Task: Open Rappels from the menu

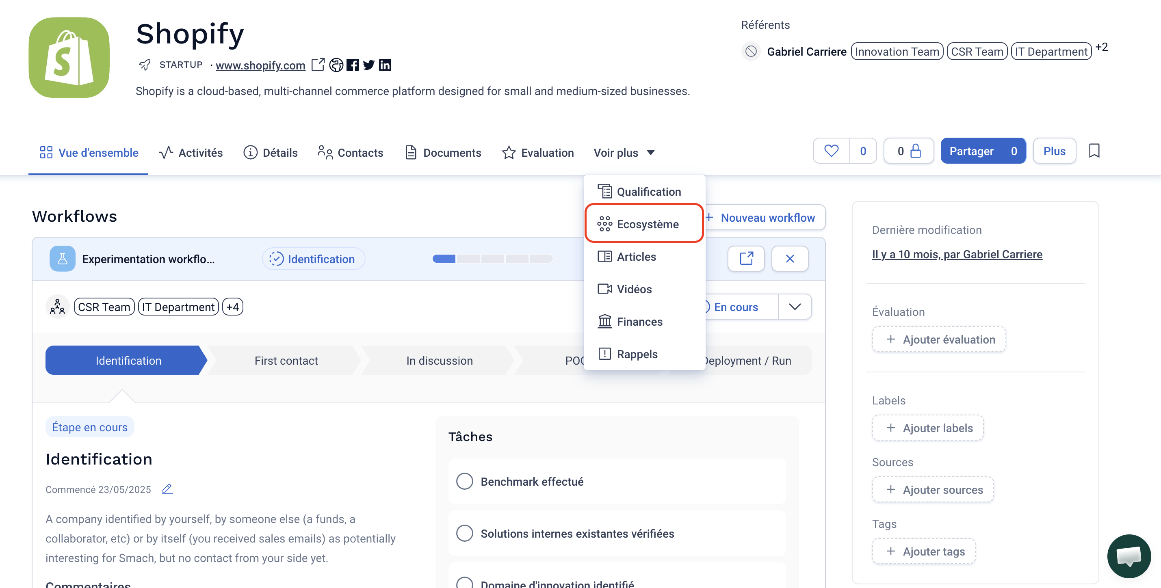Action: [x=645, y=354]
